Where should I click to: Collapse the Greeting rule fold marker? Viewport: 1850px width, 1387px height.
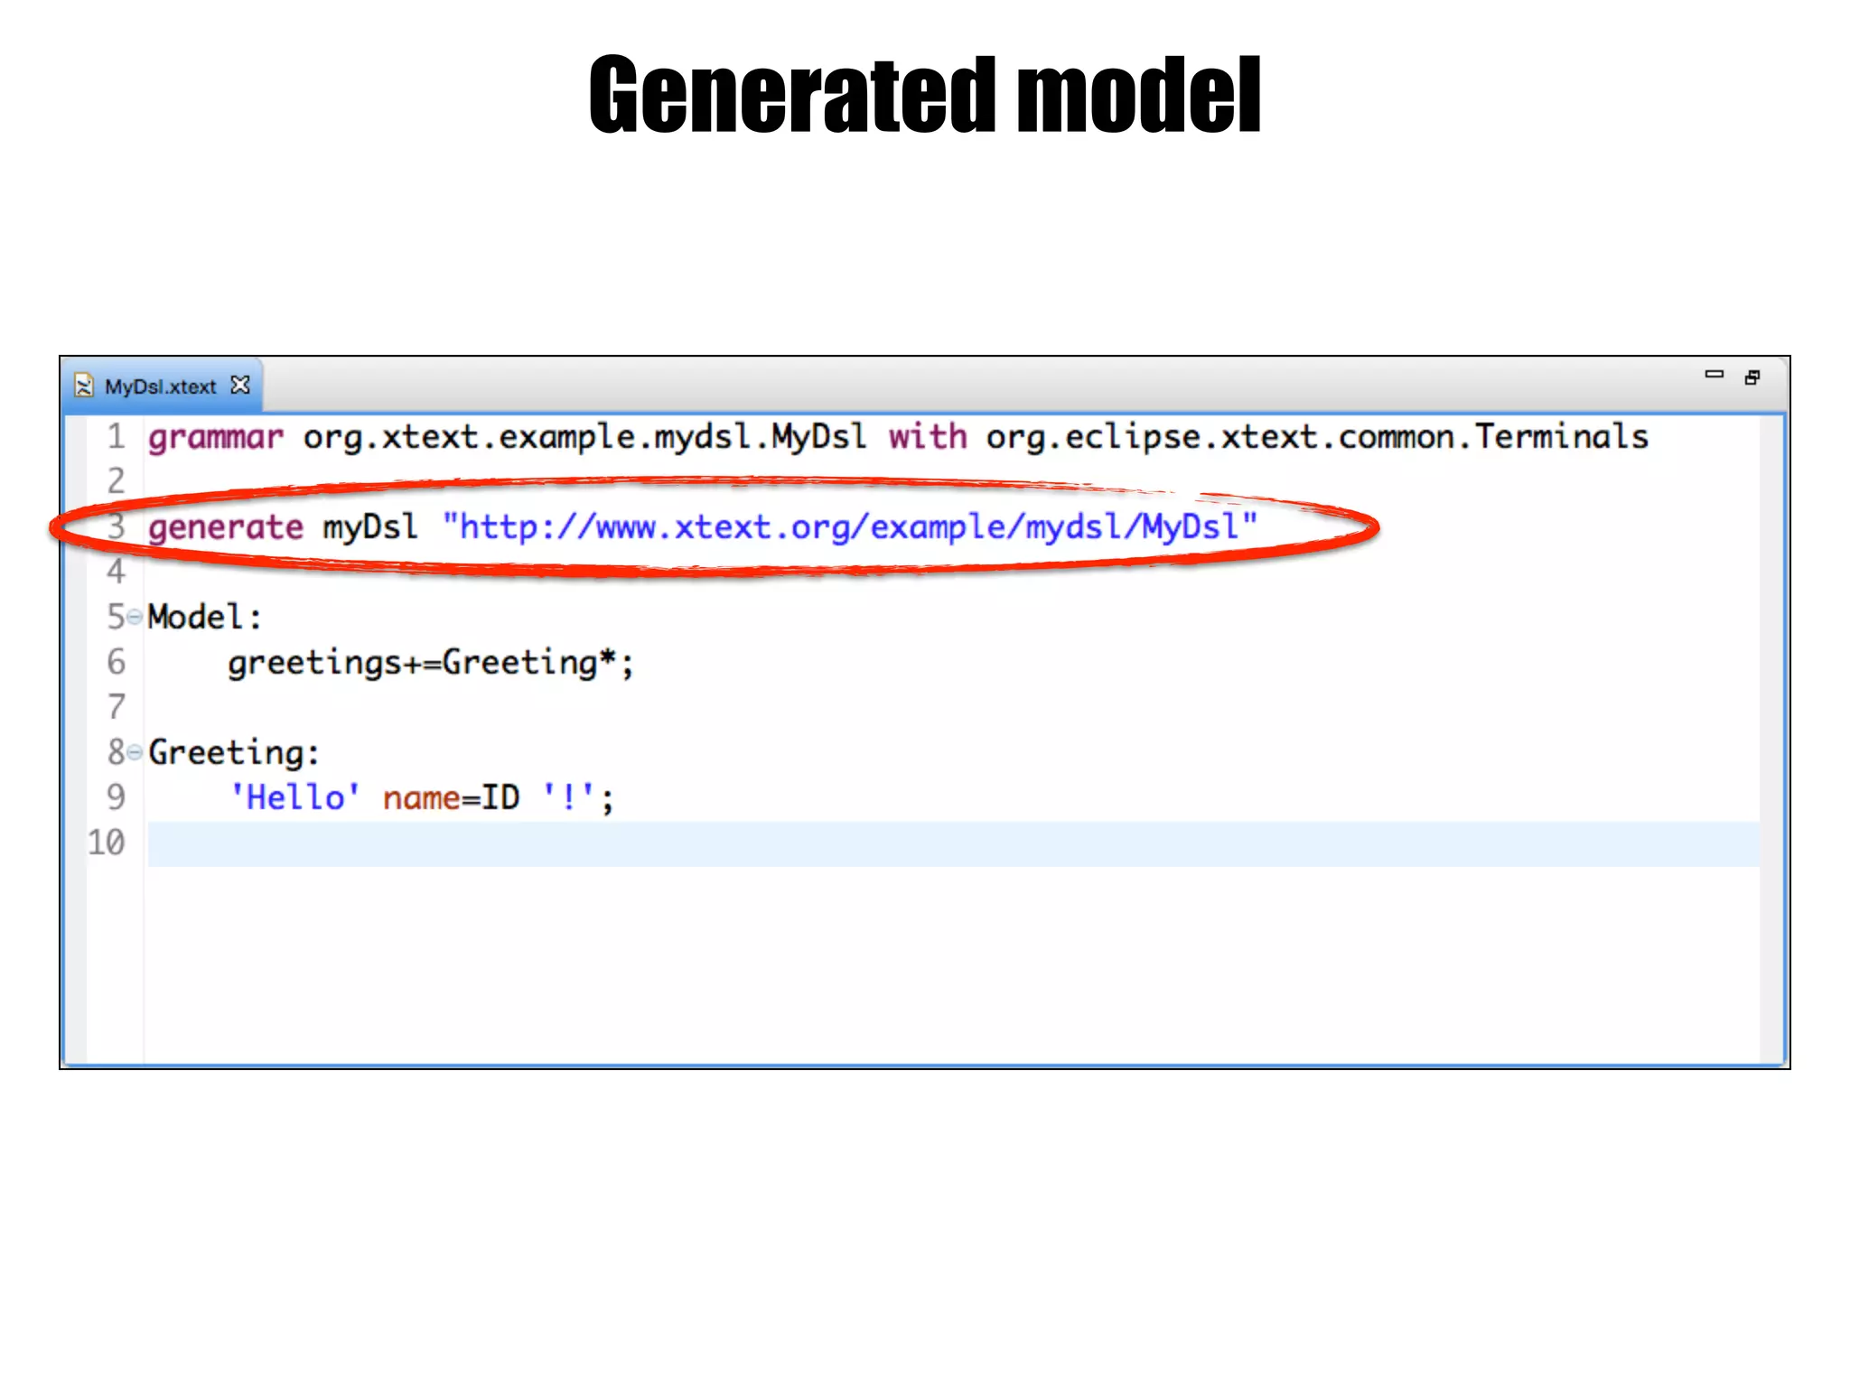pos(135,751)
